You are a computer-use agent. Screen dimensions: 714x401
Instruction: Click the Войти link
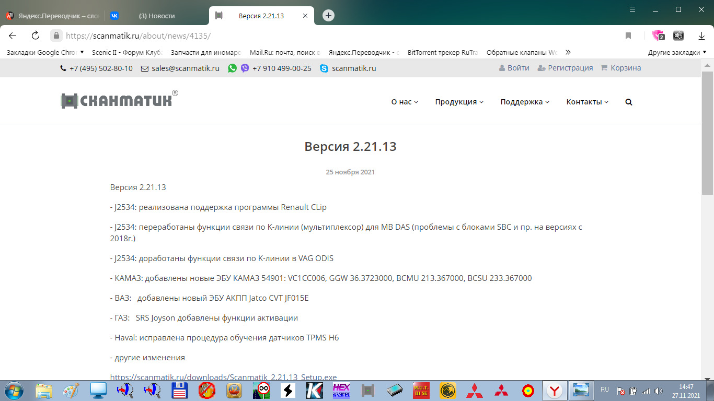coord(518,68)
